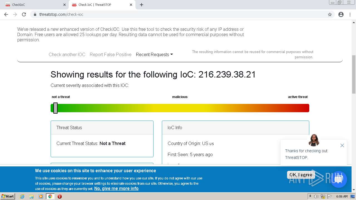Switch to the CheckIoC tab
This screenshot has height=200, width=356.
tap(34, 5)
